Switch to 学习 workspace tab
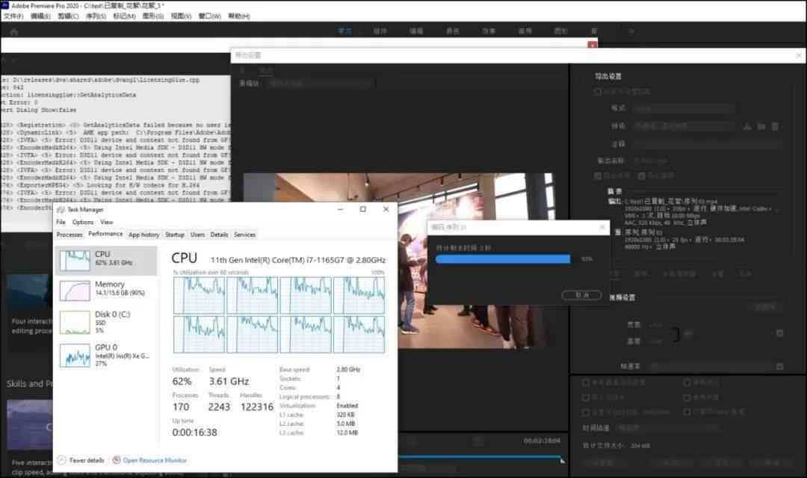 [344, 31]
